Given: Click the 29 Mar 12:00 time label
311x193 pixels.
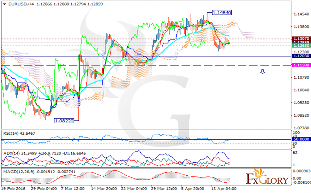Looking at the screenshot, I should pos(164,189).
